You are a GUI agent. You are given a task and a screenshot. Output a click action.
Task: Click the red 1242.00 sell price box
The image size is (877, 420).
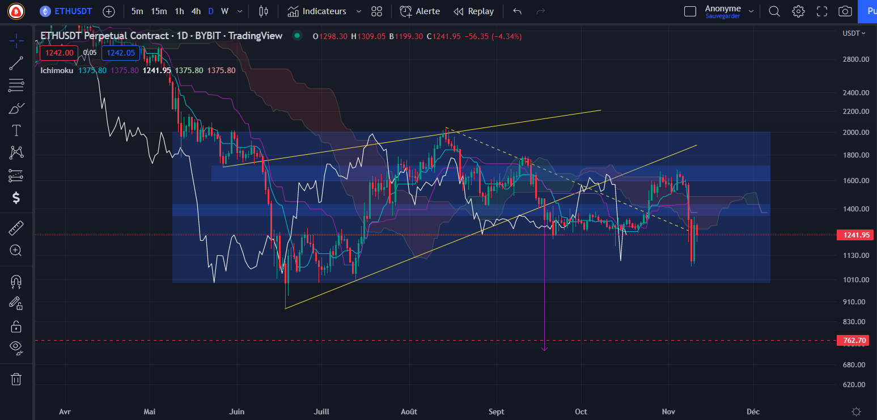click(60, 53)
